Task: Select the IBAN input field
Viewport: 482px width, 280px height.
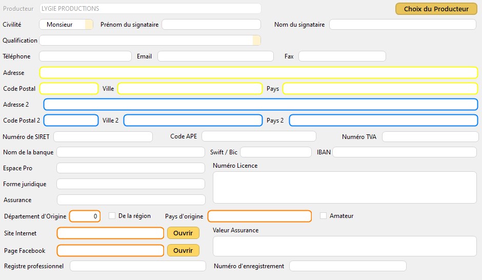Action: 404,152
